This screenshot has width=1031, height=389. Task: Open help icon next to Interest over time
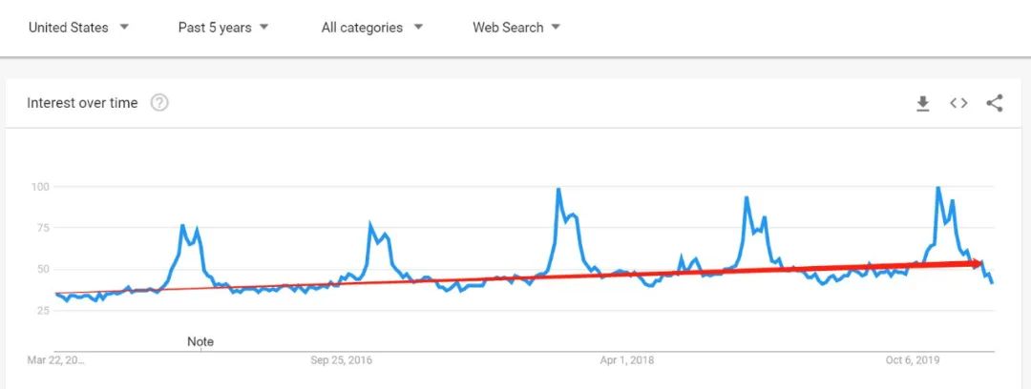click(159, 103)
